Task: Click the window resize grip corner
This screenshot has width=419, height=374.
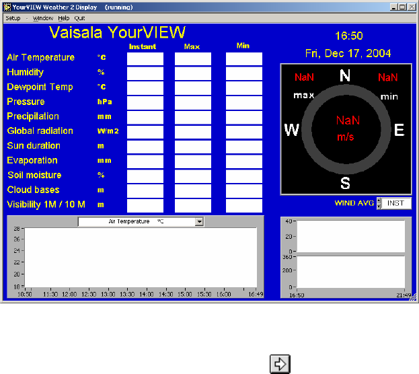Action: point(413,297)
